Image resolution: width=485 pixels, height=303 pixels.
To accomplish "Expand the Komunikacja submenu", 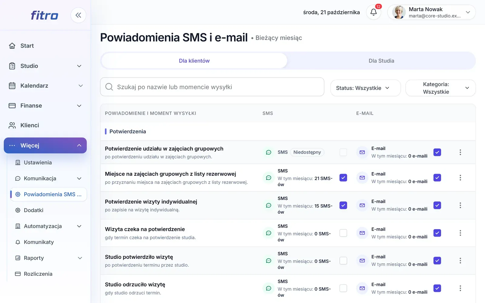I will (48, 178).
